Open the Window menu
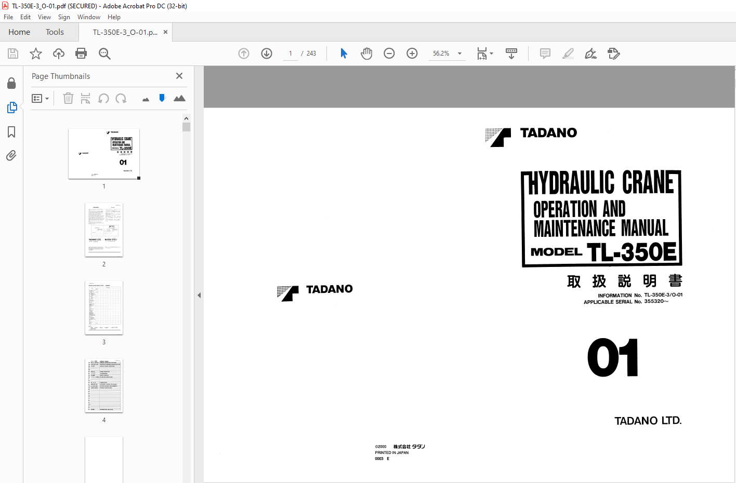Viewport: 736px width, 483px height. [89, 17]
